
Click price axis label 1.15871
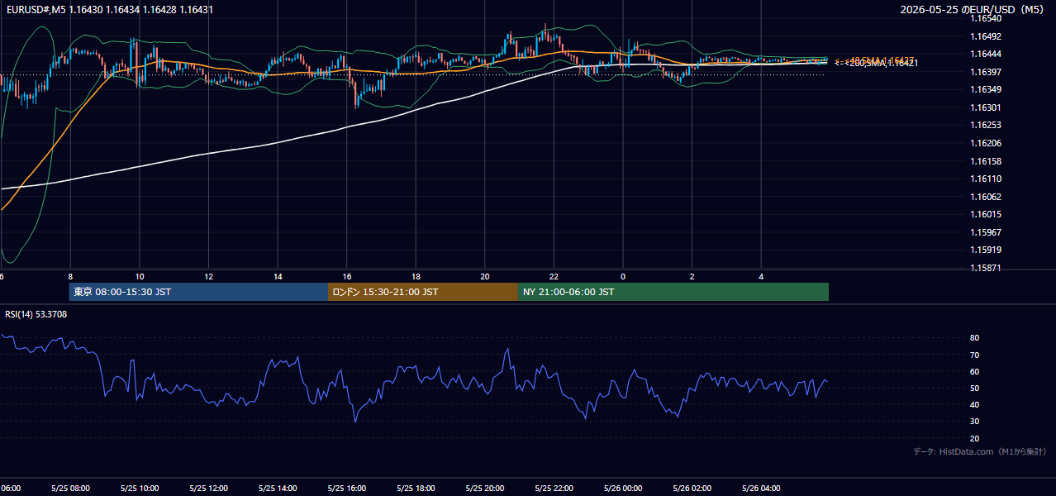click(x=985, y=268)
